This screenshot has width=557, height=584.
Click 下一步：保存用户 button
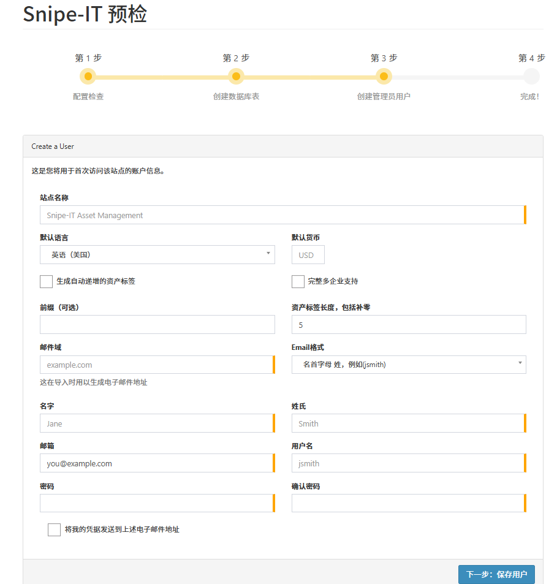point(496,574)
